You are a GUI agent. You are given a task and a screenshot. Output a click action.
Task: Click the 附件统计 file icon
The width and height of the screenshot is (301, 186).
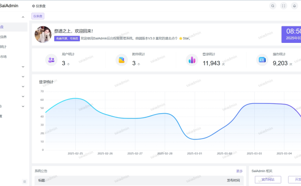click(121, 60)
